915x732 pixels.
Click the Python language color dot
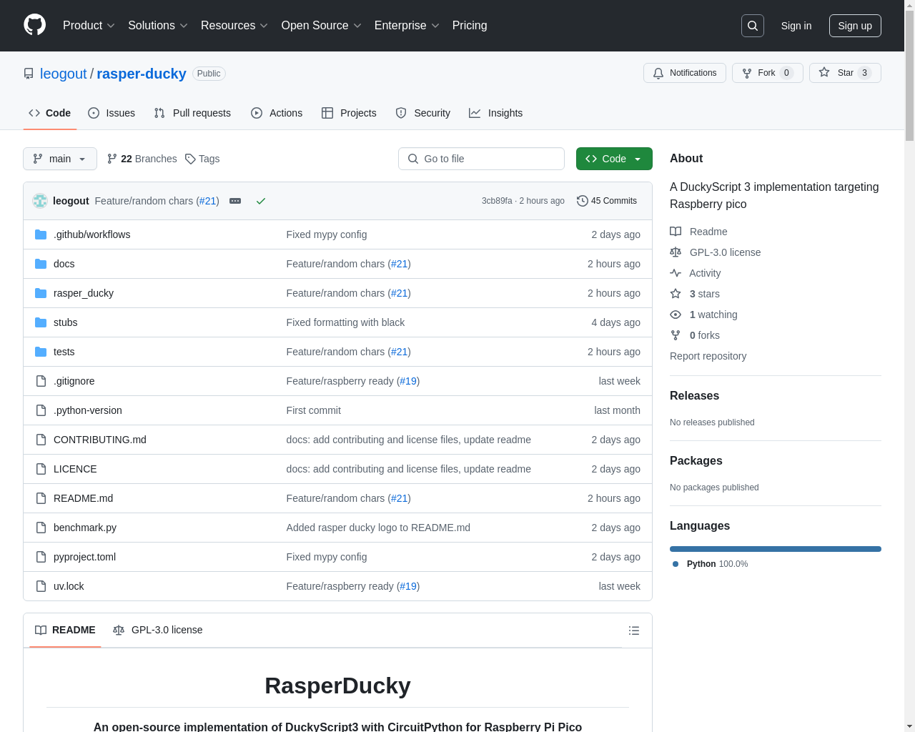click(x=676, y=564)
